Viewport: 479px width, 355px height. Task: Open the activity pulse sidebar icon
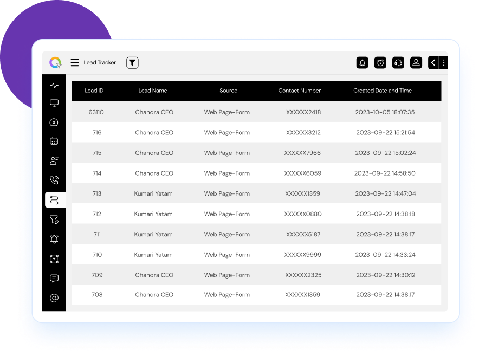coord(54,86)
